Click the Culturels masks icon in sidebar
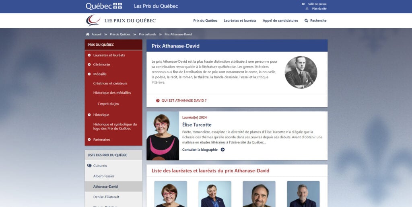412x207 pixels. (x=89, y=166)
